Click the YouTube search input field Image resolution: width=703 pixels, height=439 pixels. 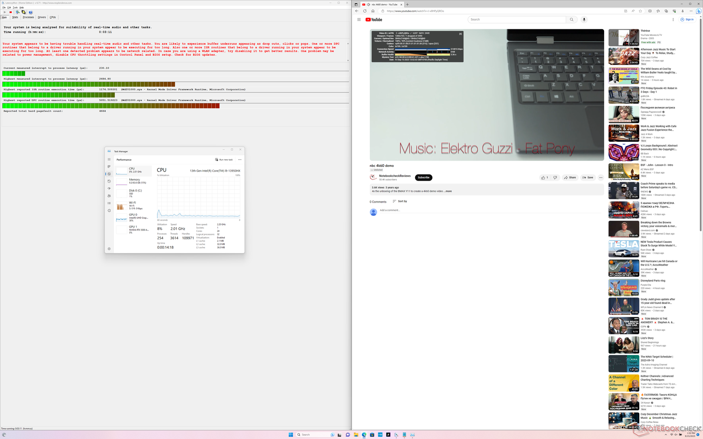tap(516, 19)
